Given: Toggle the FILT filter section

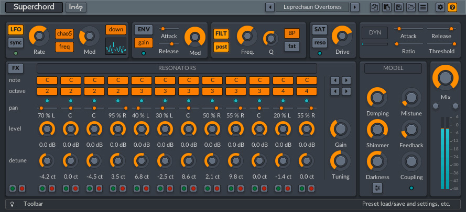Looking at the screenshot, I should tap(221, 33).
